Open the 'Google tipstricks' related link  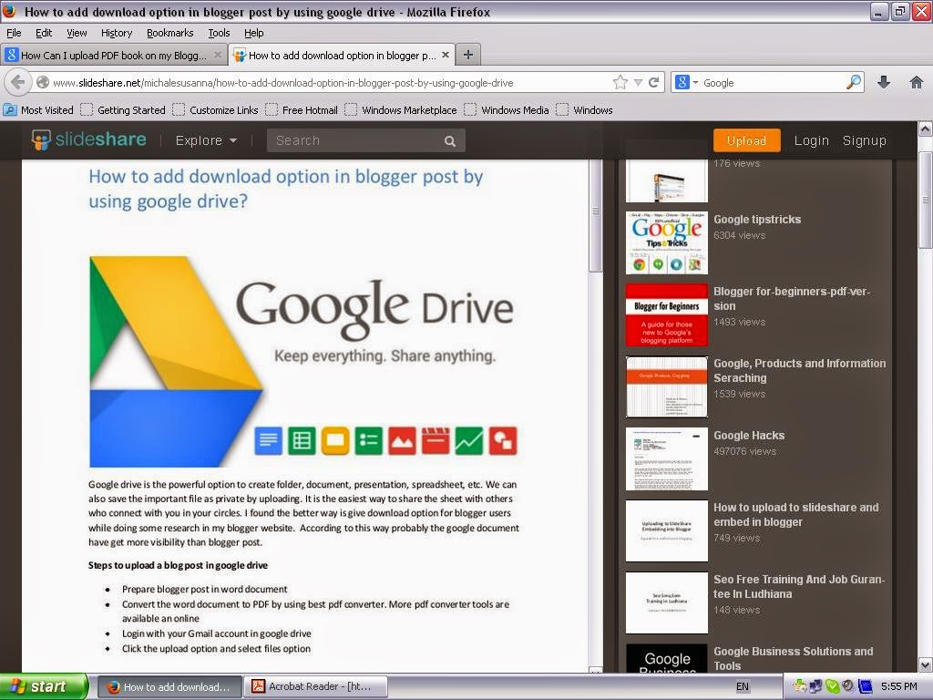757,219
